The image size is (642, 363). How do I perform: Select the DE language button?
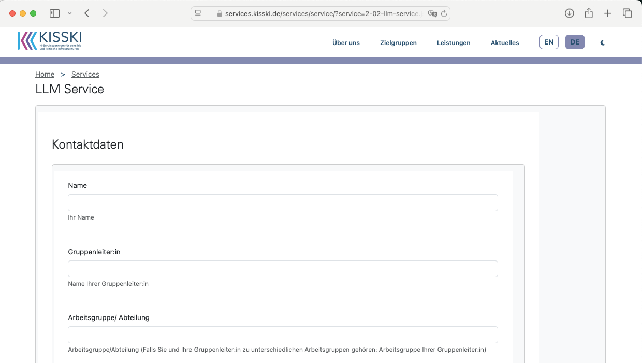[x=575, y=42]
